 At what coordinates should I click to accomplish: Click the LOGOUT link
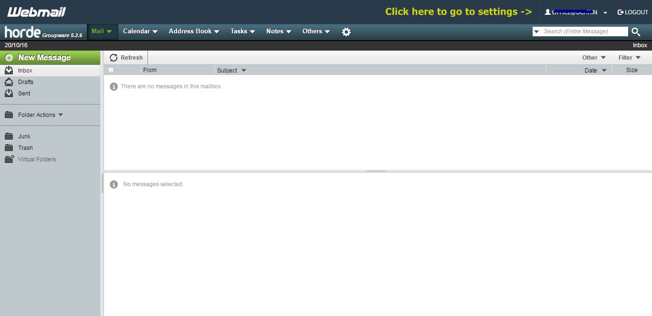click(633, 12)
